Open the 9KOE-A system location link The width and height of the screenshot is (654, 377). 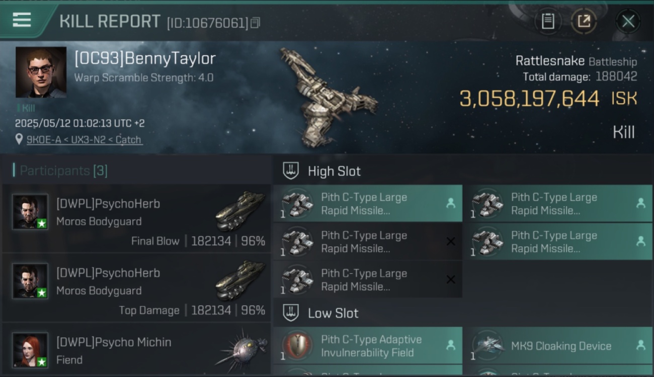point(85,140)
